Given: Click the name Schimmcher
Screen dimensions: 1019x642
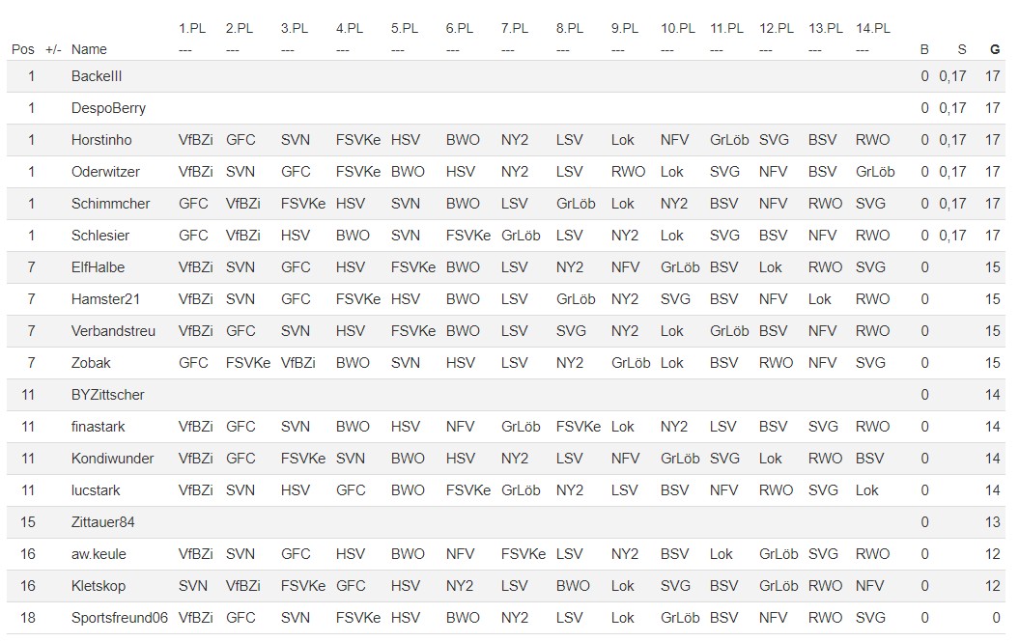Looking at the screenshot, I should pyautogui.click(x=110, y=204).
